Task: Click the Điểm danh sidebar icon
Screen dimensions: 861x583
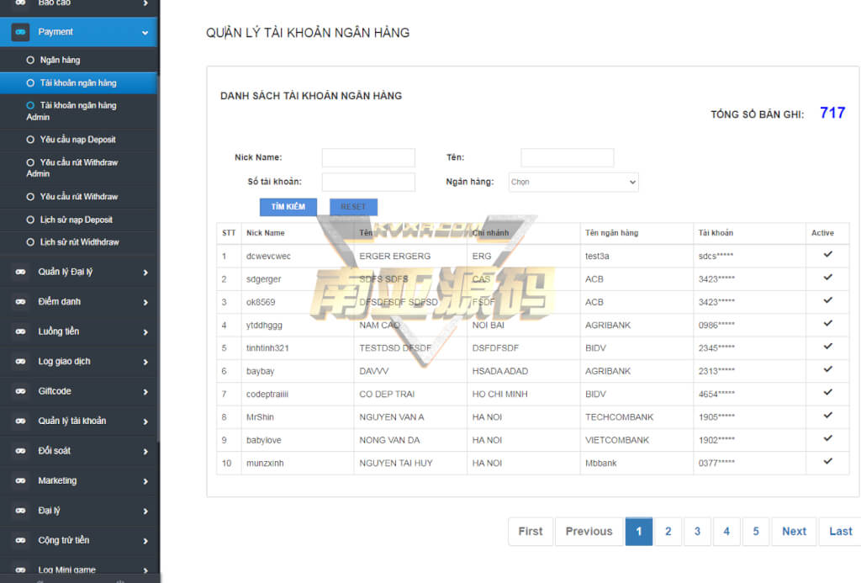Action: [x=20, y=302]
